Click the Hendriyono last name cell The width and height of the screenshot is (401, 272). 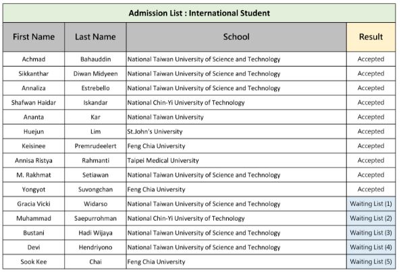click(x=95, y=247)
